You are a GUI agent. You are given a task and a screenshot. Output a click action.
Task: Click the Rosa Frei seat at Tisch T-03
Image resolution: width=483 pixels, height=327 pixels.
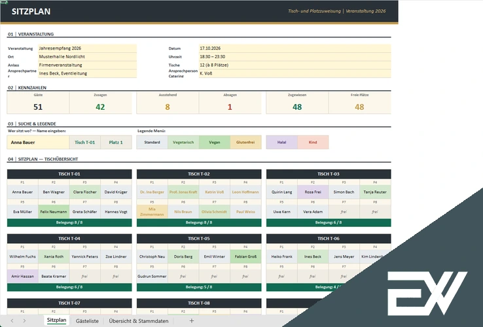313,192
